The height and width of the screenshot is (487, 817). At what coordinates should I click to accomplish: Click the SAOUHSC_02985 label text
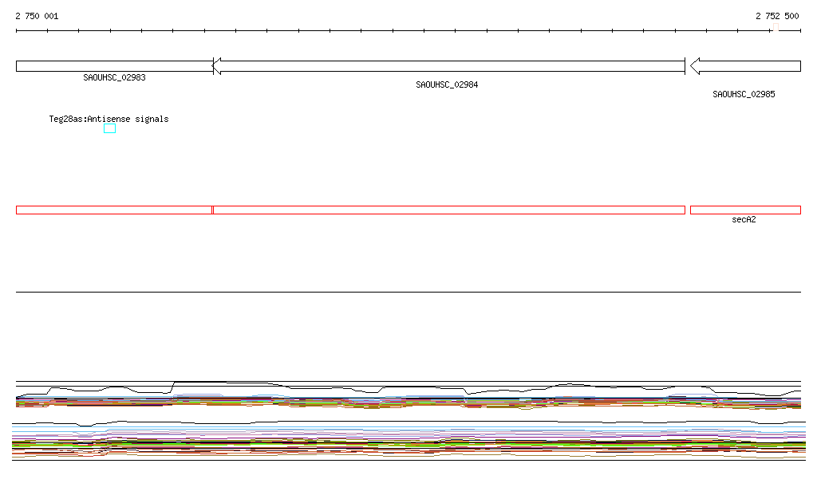pyautogui.click(x=744, y=94)
